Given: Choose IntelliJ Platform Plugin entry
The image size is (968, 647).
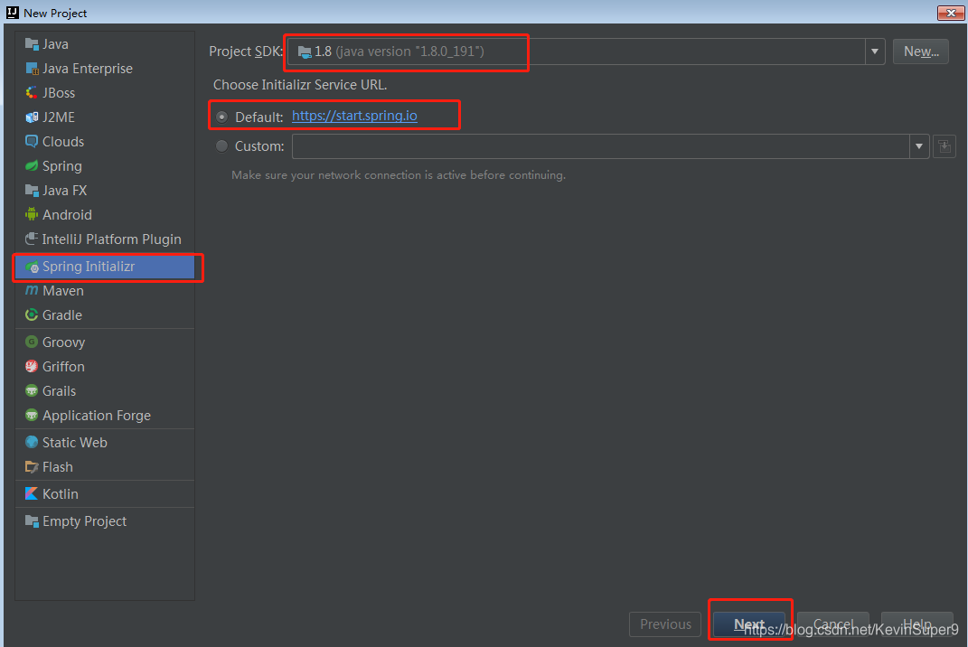Looking at the screenshot, I should coord(105,239).
